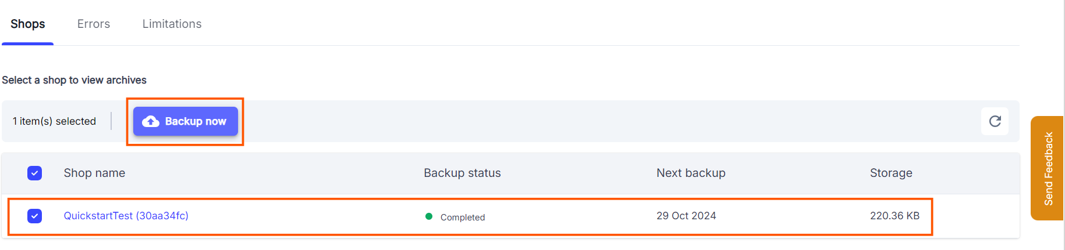The width and height of the screenshot is (1065, 250).
Task: Click the Storage column header
Action: pyautogui.click(x=891, y=173)
